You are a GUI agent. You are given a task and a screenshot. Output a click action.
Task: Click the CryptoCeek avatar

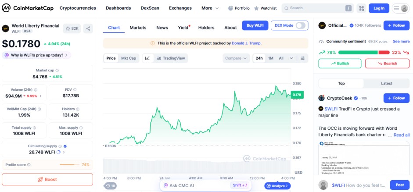[x=321, y=98]
